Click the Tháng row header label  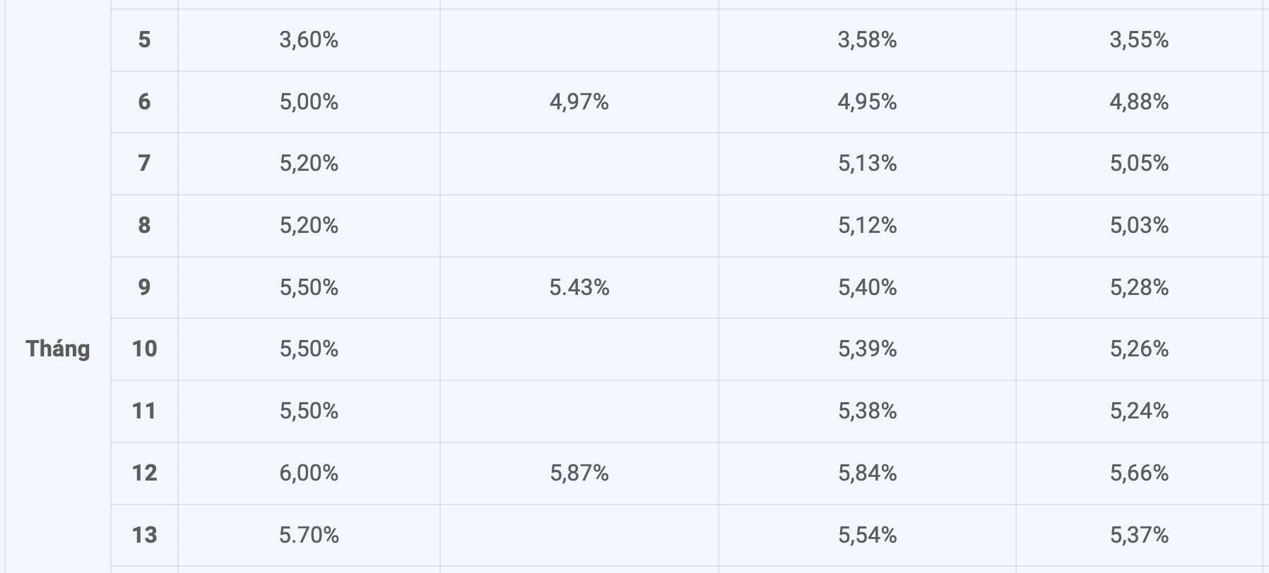pos(58,349)
